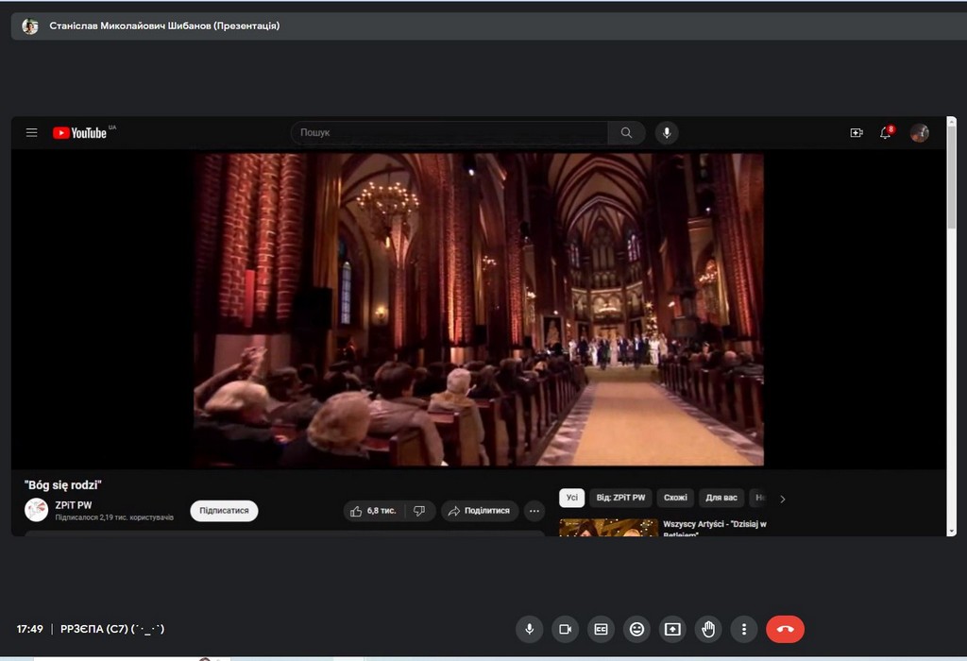Show more filter chips with right chevron
Image resolution: width=967 pixels, height=661 pixels.
click(782, 499)
